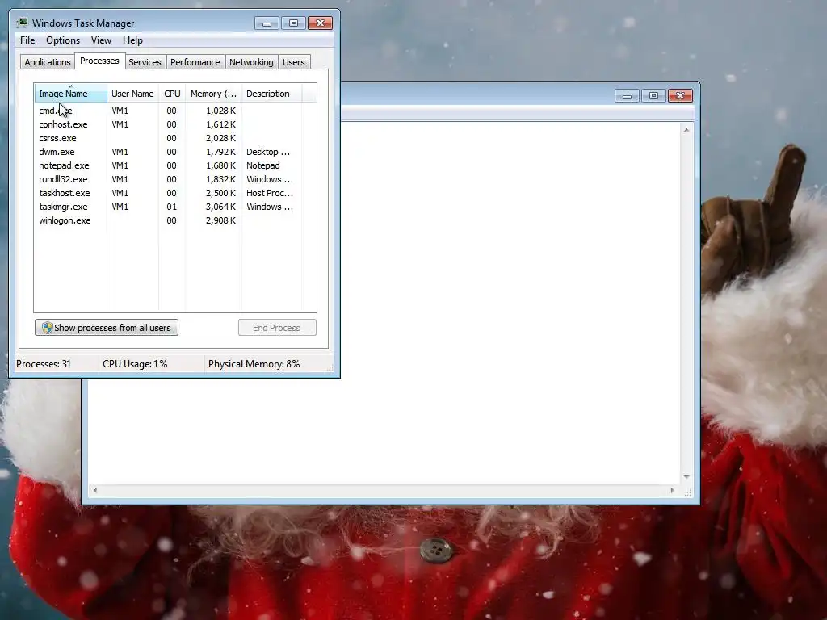Maximize the background window
Image resolution: width=827 pixels, height=620 pixels.
coord(653,96)
